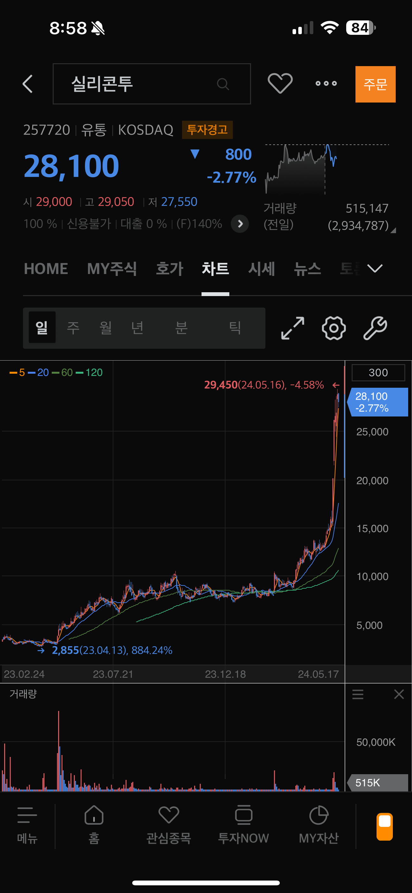This screenshot has width=412, height=893.
Task: Select 분 minute chart period
Action: (x=181, y=327)
